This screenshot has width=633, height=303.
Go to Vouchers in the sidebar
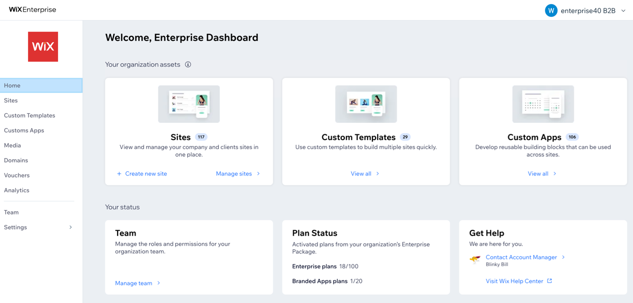[17, 175]
